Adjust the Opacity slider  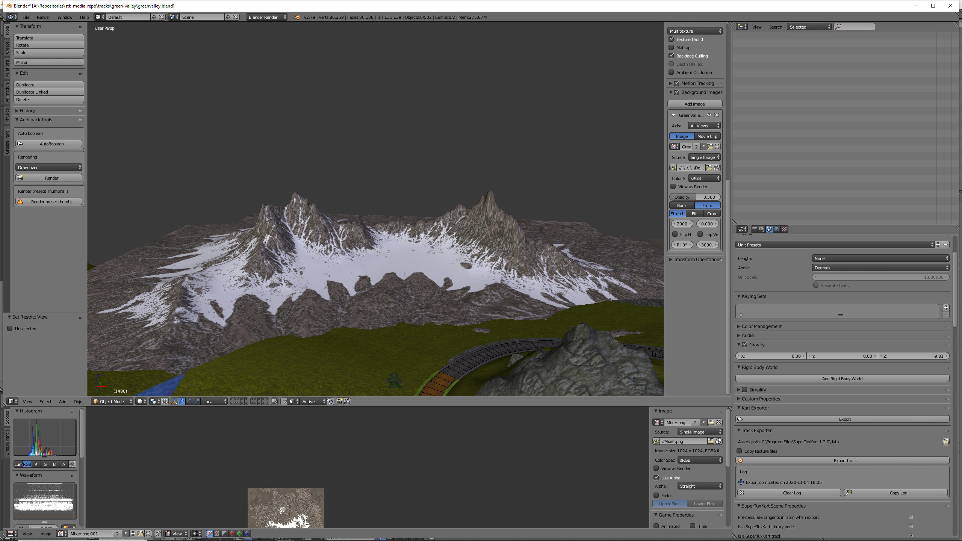pos(694,197)
